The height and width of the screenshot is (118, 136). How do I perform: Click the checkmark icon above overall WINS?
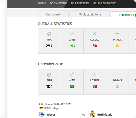[72, 33]
